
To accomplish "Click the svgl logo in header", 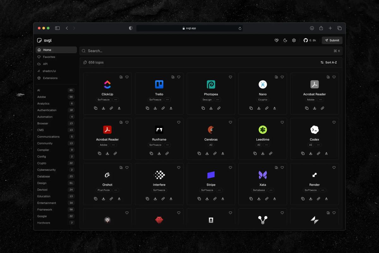I will click(x=45, y=40).
